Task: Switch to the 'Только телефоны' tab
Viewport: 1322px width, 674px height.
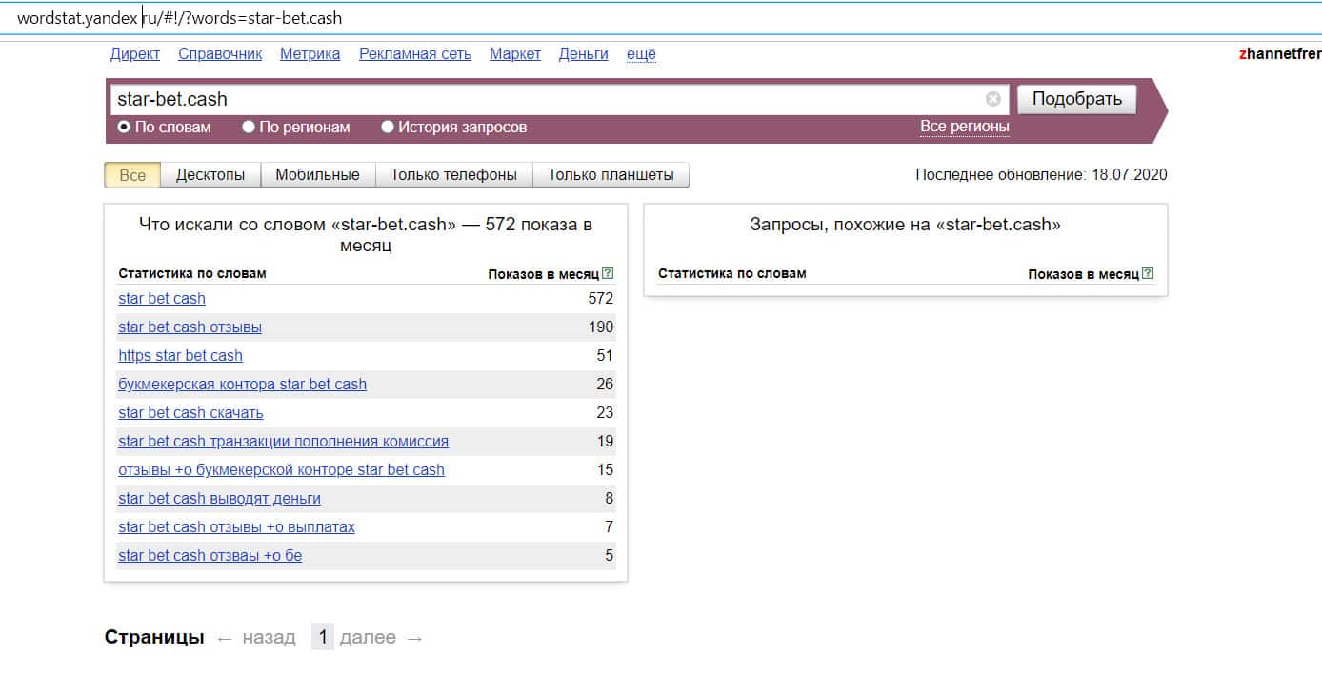Action: pos(453,175)
